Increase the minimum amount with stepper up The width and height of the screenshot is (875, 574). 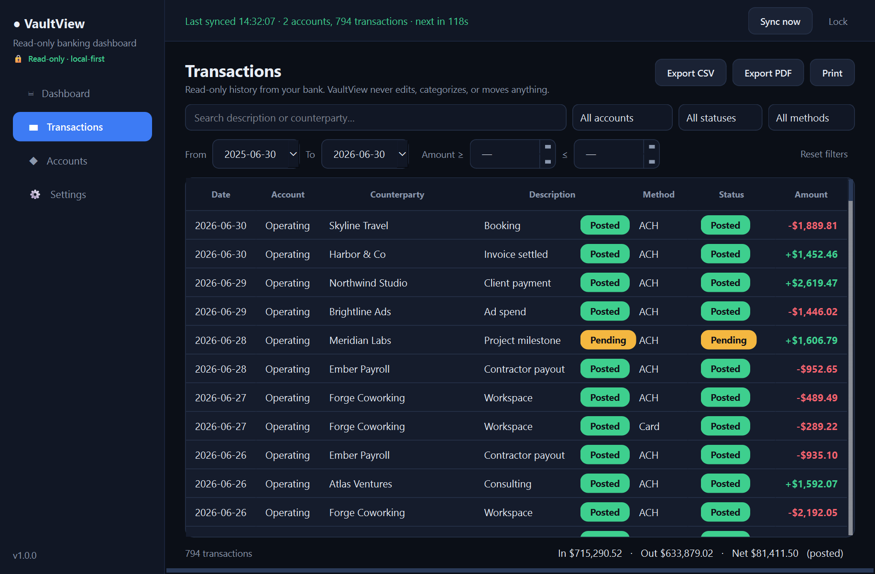coord(548,147)
